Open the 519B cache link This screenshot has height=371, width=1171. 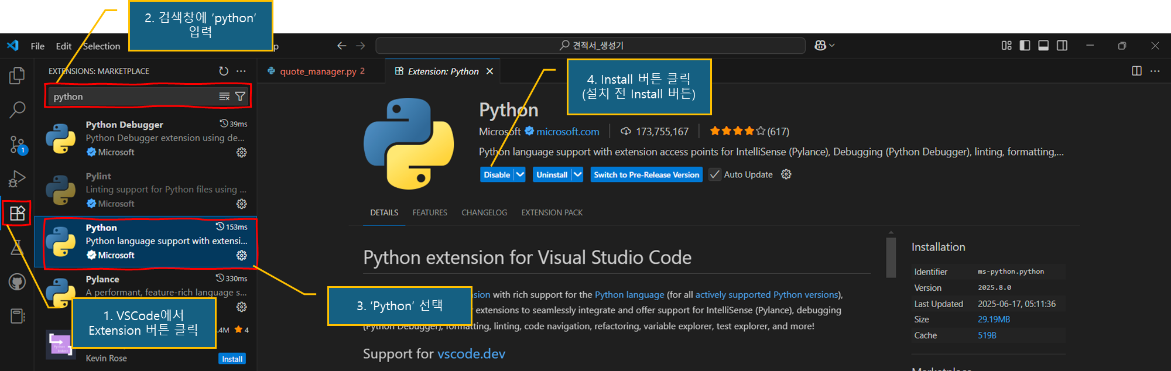pyautogui.click(x=987, y=335)
